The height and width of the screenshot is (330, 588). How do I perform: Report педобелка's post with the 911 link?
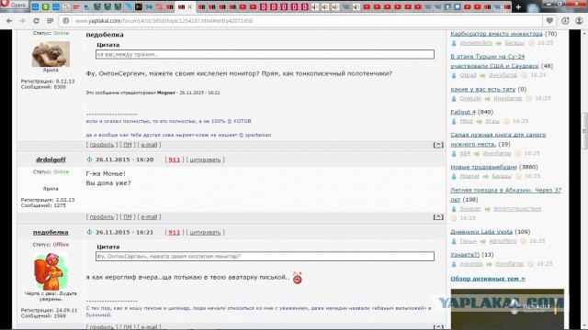click(x=174, y=232)
